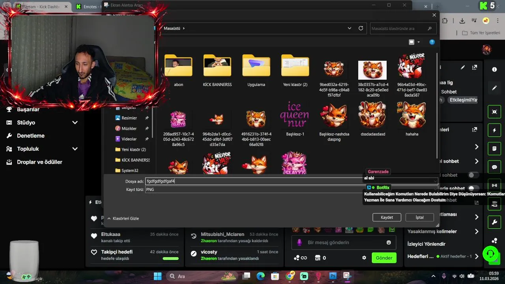Click the channel points infinity icon

coord(300,258)
